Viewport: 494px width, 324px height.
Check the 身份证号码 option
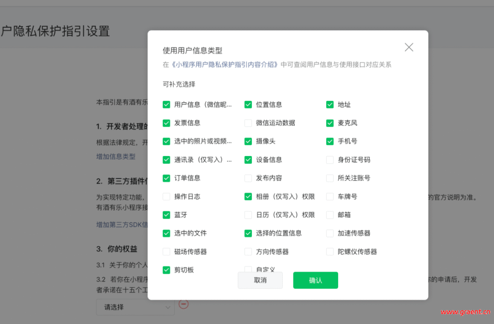point(330,160)
